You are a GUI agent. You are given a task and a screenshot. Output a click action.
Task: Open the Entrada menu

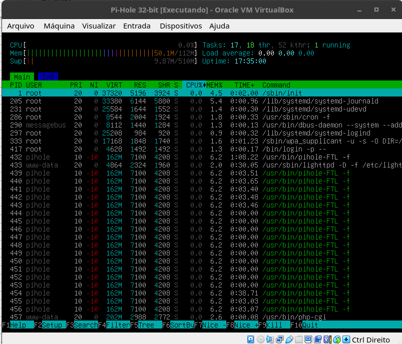[137, 26]
